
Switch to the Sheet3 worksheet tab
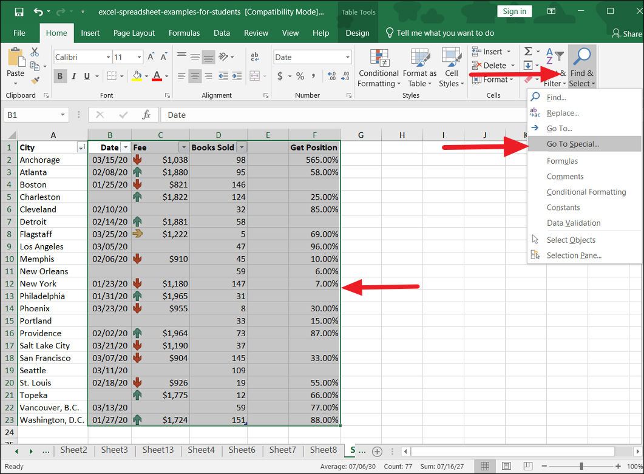tap(115, 450)
